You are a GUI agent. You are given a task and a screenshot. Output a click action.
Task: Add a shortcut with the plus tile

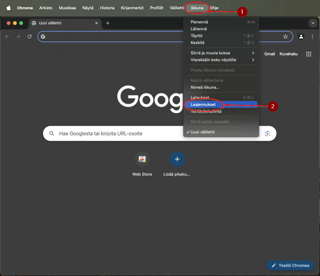[177, 159]
